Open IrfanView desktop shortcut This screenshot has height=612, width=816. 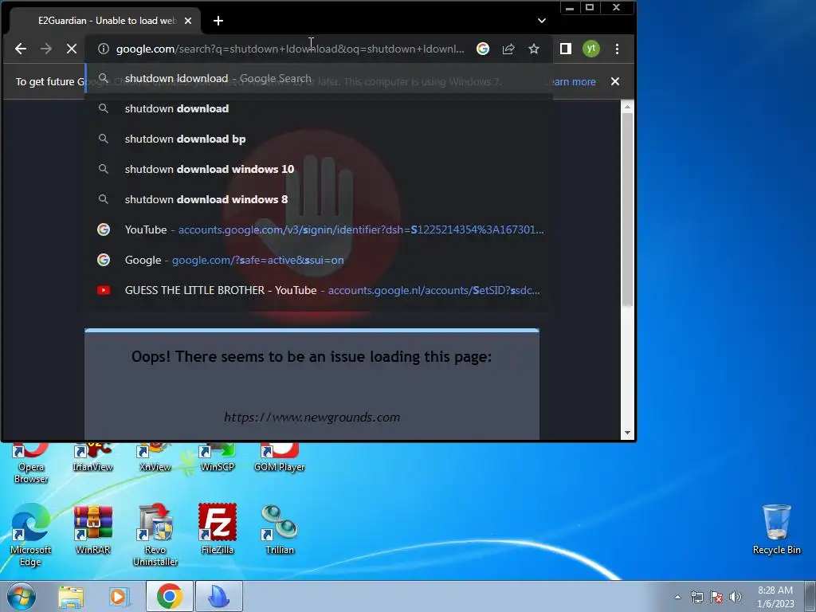coord(92,457)
